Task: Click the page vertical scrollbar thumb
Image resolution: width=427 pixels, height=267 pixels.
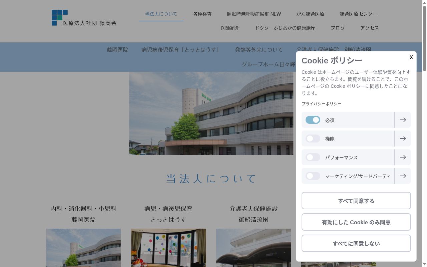Action: (424, 38)
